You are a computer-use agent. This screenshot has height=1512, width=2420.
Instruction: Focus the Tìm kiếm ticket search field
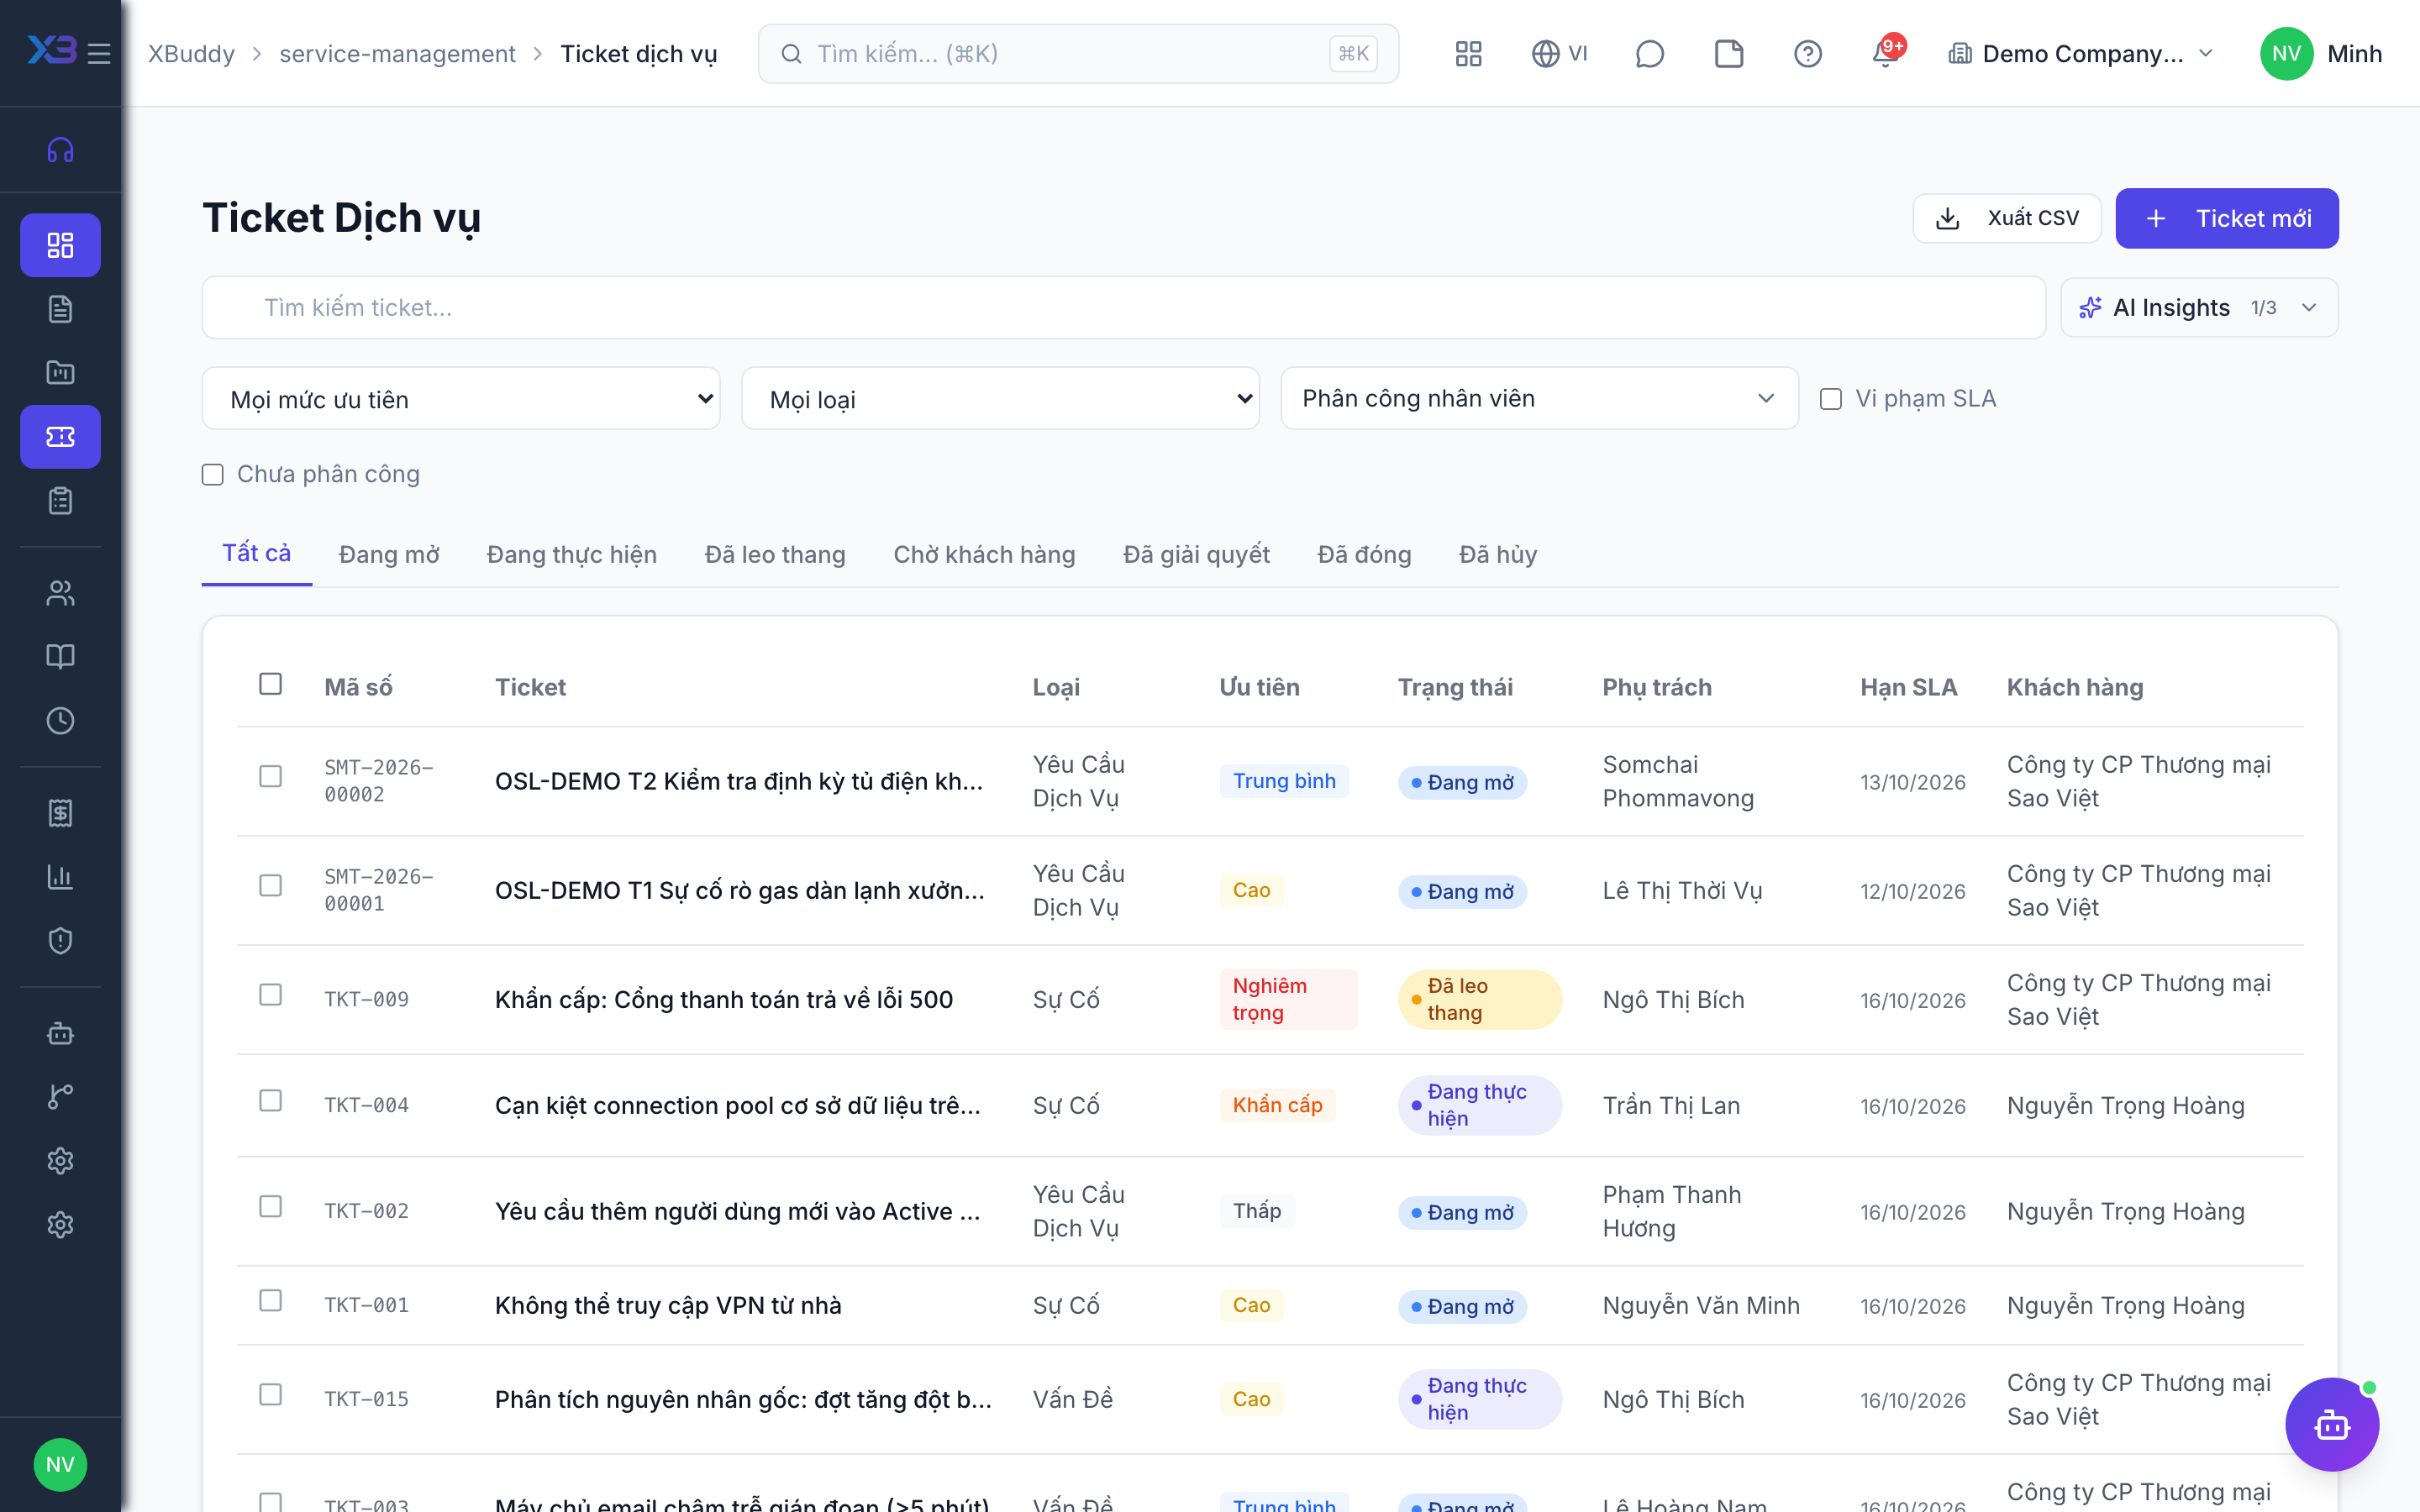(1123, 308)
